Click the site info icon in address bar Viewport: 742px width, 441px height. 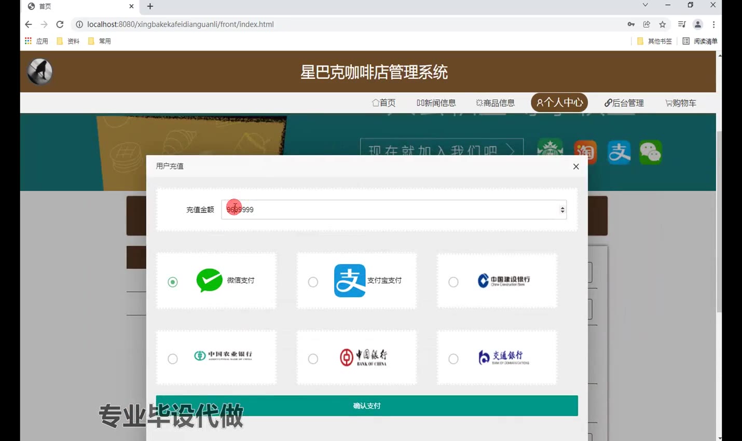click(79, 24)
